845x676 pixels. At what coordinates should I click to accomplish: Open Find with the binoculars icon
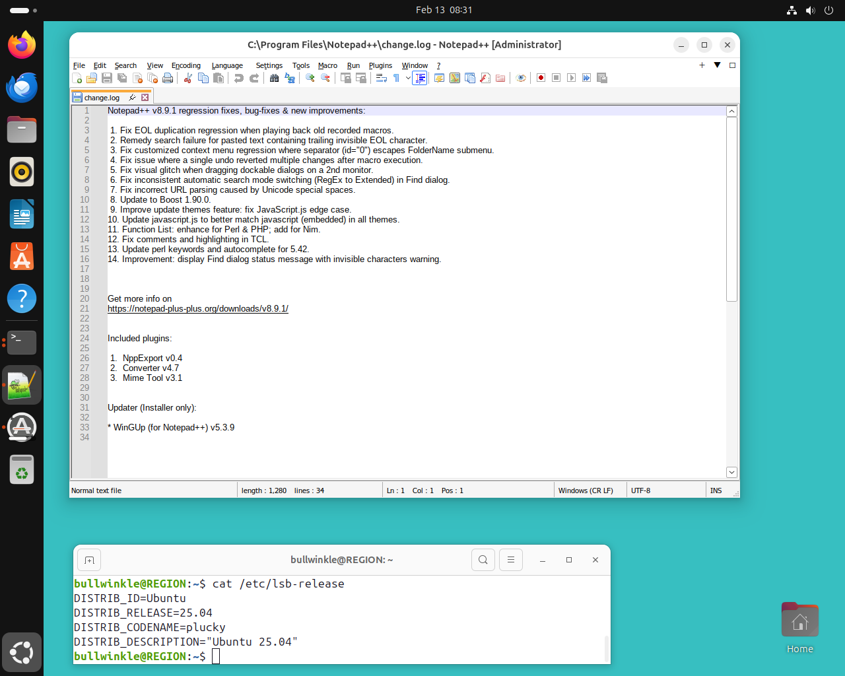275,78
